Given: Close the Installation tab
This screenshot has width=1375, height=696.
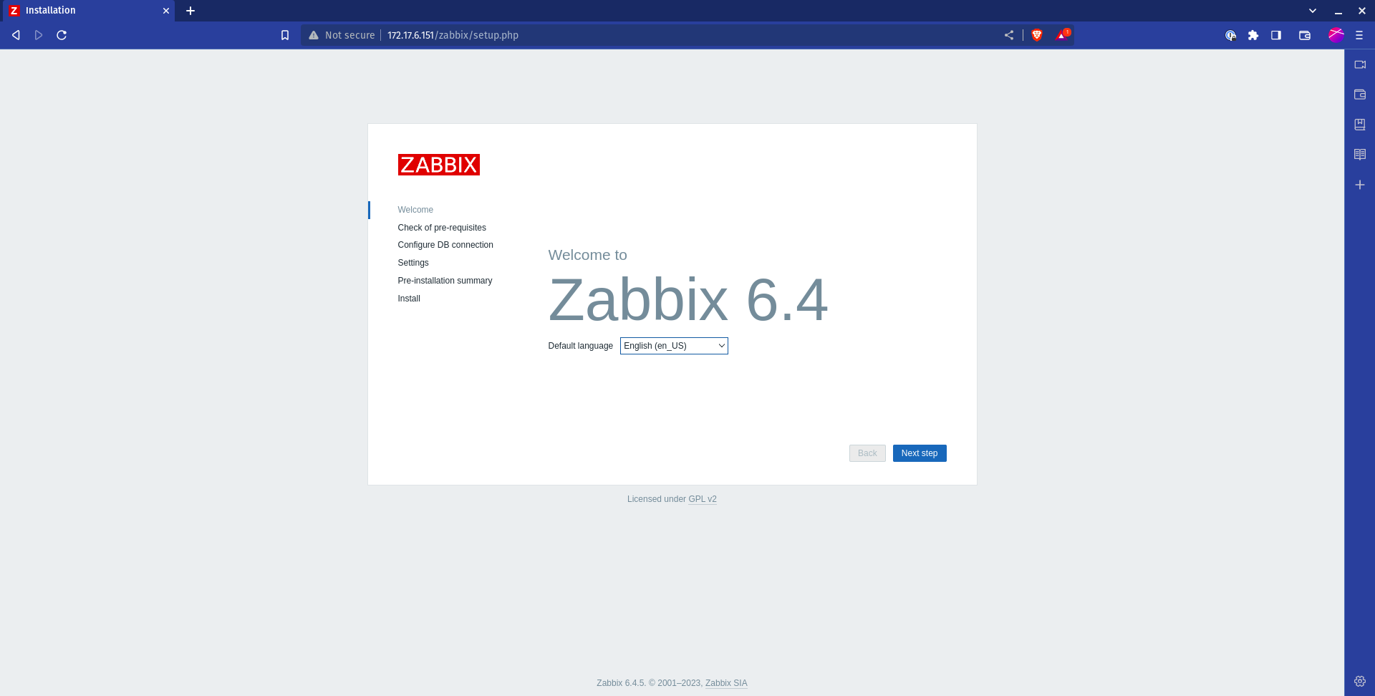Looking at the screenshot, I should (x=166, y=11).
